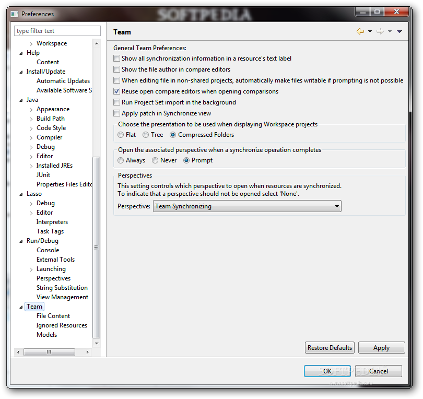Select Perspectives under Run/Debug

53,278
